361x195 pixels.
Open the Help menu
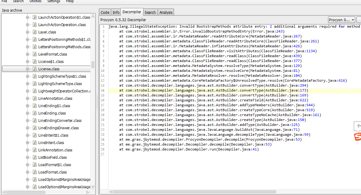coord(70,1)
